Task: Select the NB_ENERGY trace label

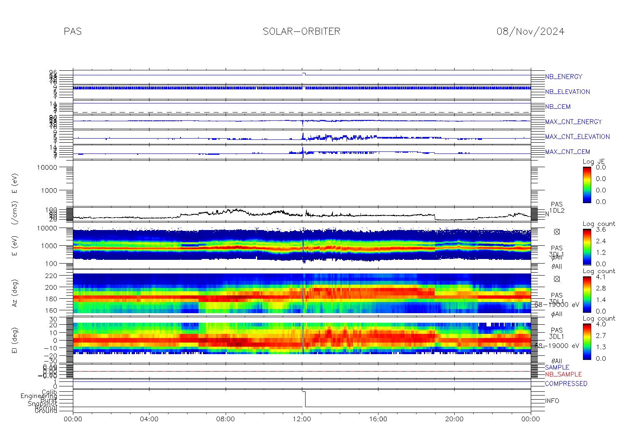Action: (x=563, y=77)
